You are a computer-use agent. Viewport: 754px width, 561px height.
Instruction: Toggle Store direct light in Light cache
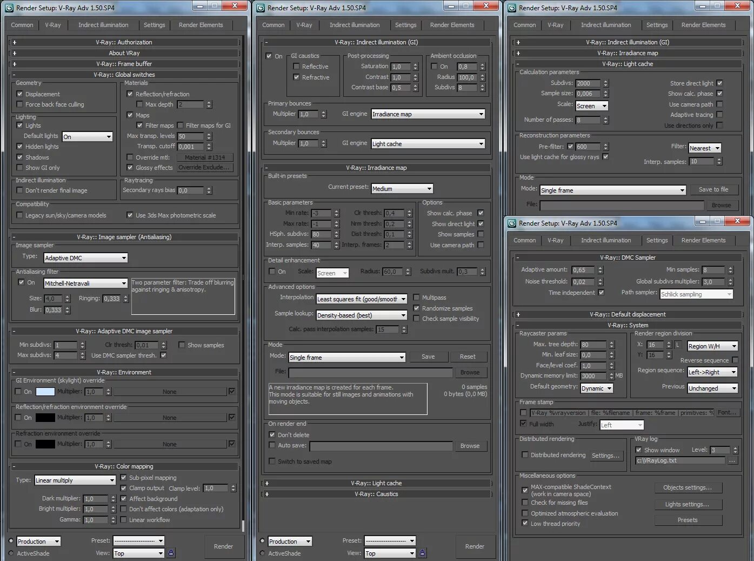click(x=719, y=83)
